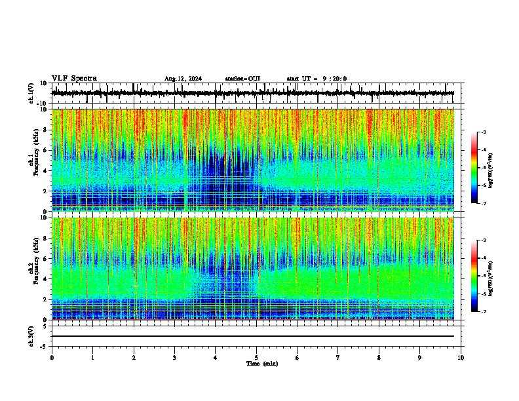Click the time axis tick label "0"
Image resolution: width=519 pixels, height=401 pixels.
(x=52, y=358)
